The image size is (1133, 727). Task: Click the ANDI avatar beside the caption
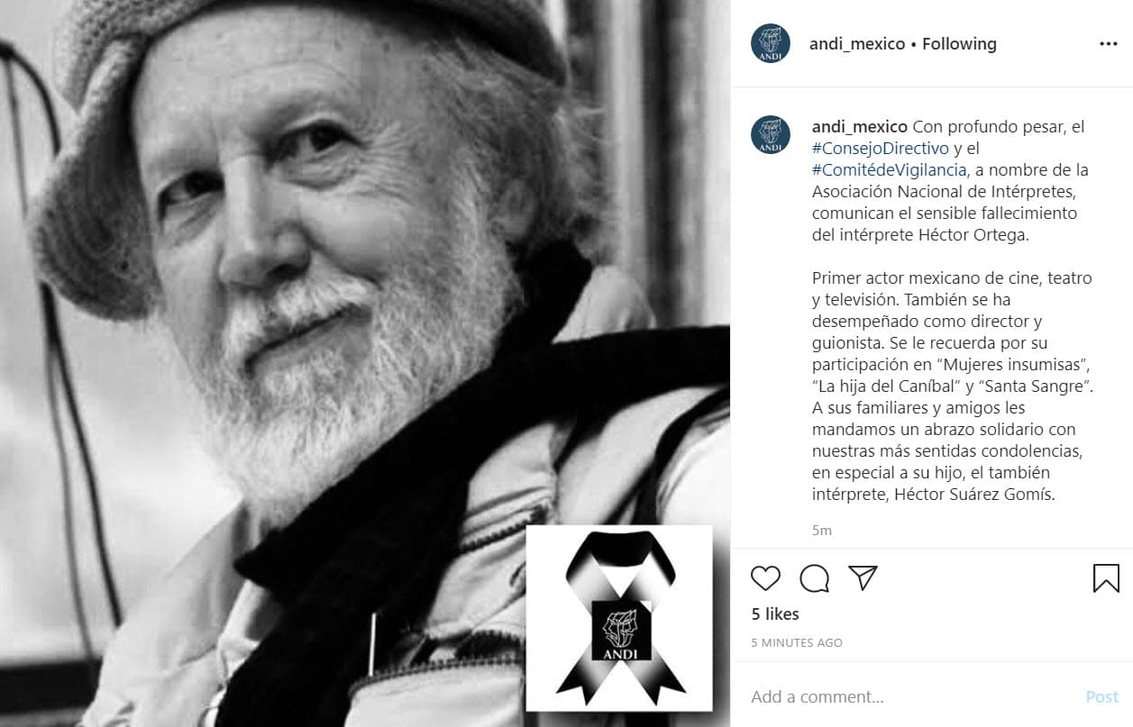(770, 134)
